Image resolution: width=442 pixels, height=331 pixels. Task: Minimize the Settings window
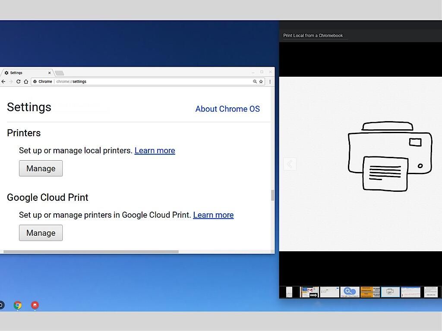coord(253,72)
